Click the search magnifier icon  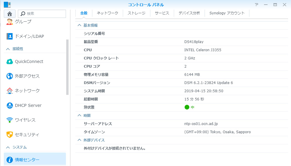[23, 14]
